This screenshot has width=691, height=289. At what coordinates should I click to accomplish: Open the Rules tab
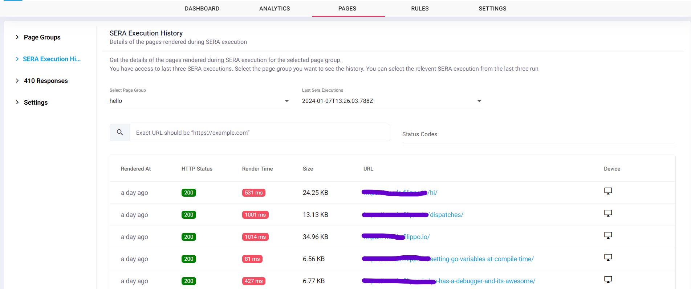click(420, 9)
